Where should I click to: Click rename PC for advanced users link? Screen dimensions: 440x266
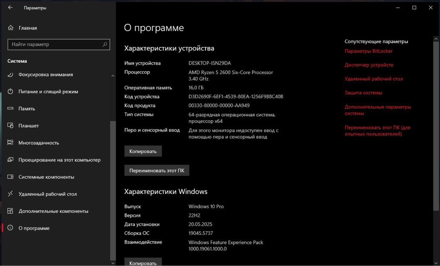pos(378,131)
